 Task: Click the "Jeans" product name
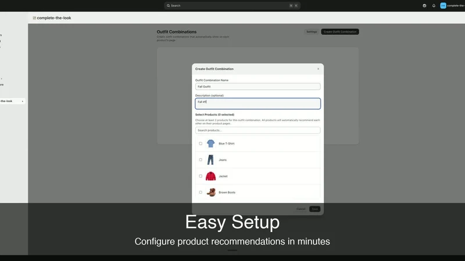pos(223,160)
